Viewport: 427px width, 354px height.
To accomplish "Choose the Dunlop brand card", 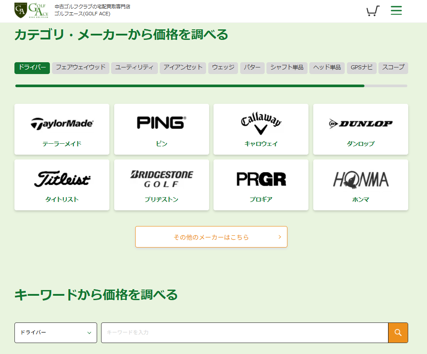I will click(x=360, y=129).
